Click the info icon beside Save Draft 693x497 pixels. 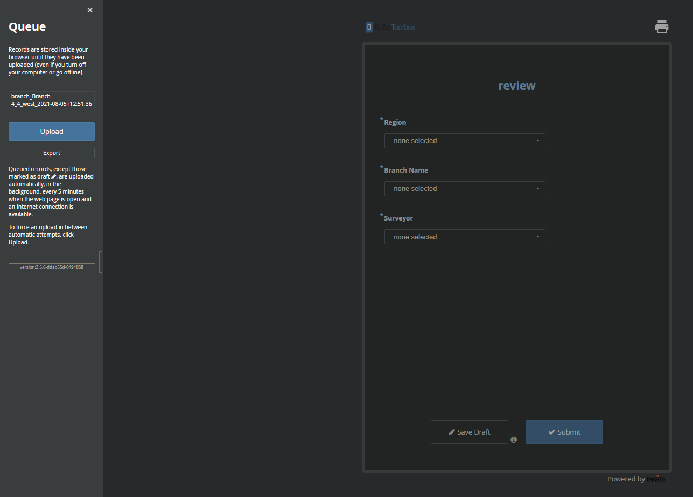(x=514, y=439)
